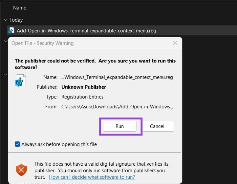Image resolution: width=237 pixels, height=184 pixels.
Task: Click the From path C:\Users\Asus\Downloads text
Action: click(118, 107)
